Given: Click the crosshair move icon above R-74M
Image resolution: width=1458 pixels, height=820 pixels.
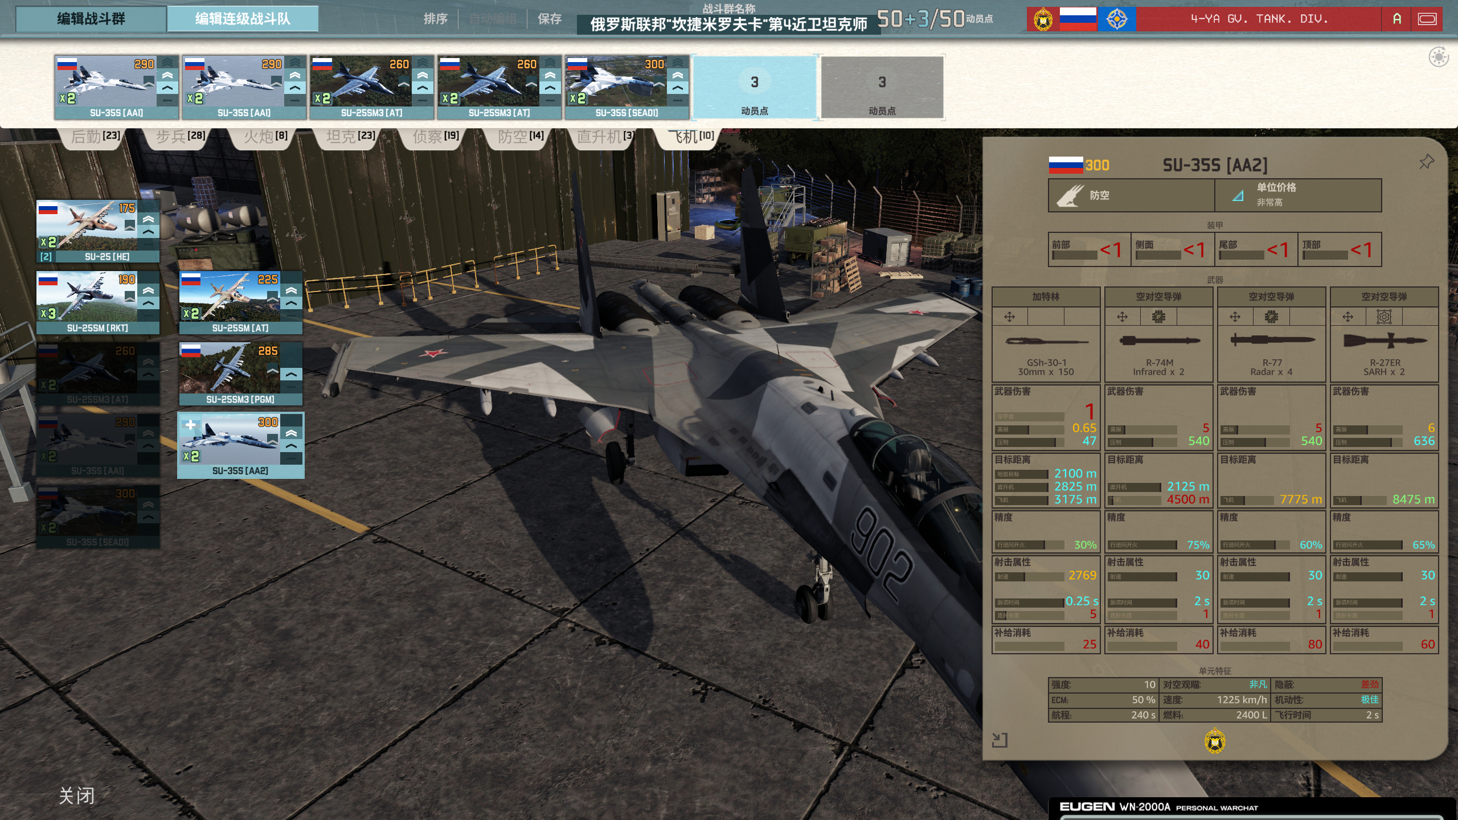Looking at the screenshot, I should pyautogui.click(x=1122, y=317).
